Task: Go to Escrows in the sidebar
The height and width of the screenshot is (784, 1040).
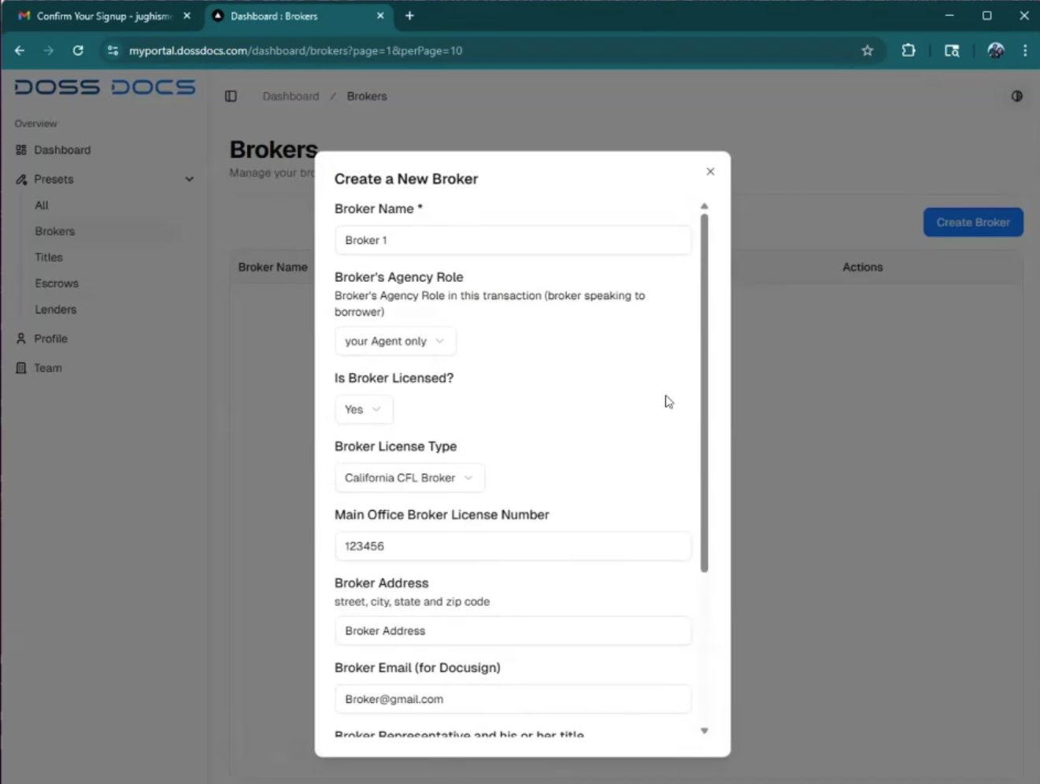Action: point(57,283)
